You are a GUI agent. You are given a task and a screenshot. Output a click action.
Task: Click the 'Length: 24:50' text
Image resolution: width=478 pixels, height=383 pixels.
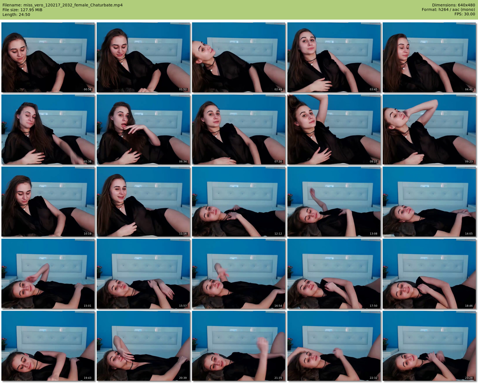(x=16, y=15)
